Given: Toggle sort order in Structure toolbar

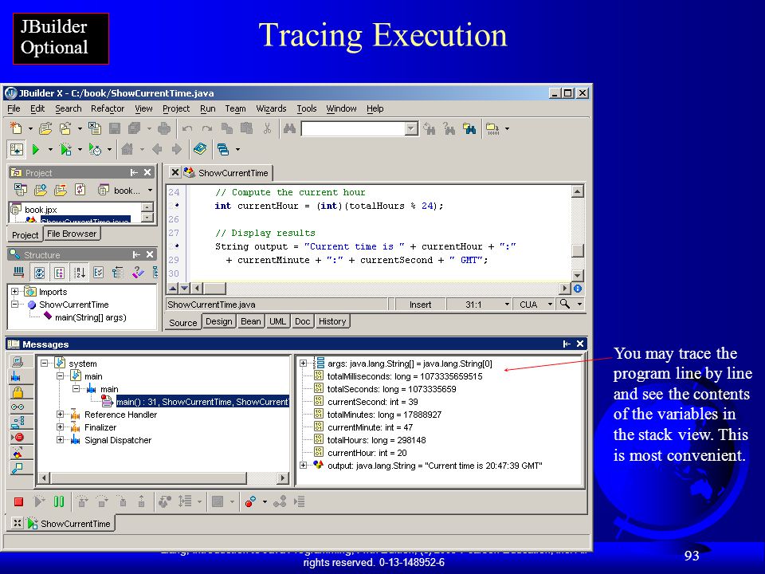Looking at the screenshot, I should [79, 273].
